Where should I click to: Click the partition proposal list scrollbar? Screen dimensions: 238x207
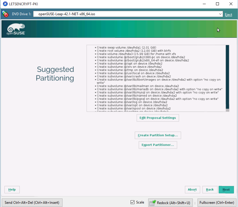tap(227, 76)
